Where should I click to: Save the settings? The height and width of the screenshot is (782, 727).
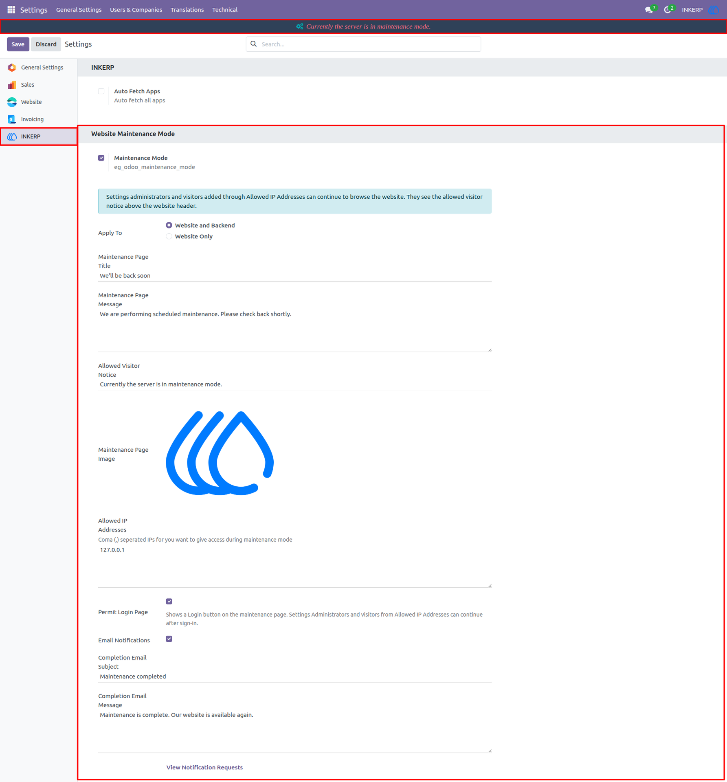(18, 44)
